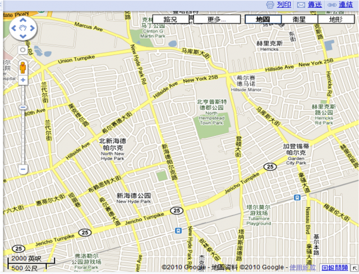
Task: Click the printer icon in the top bar
Action: tap(270, 5)
